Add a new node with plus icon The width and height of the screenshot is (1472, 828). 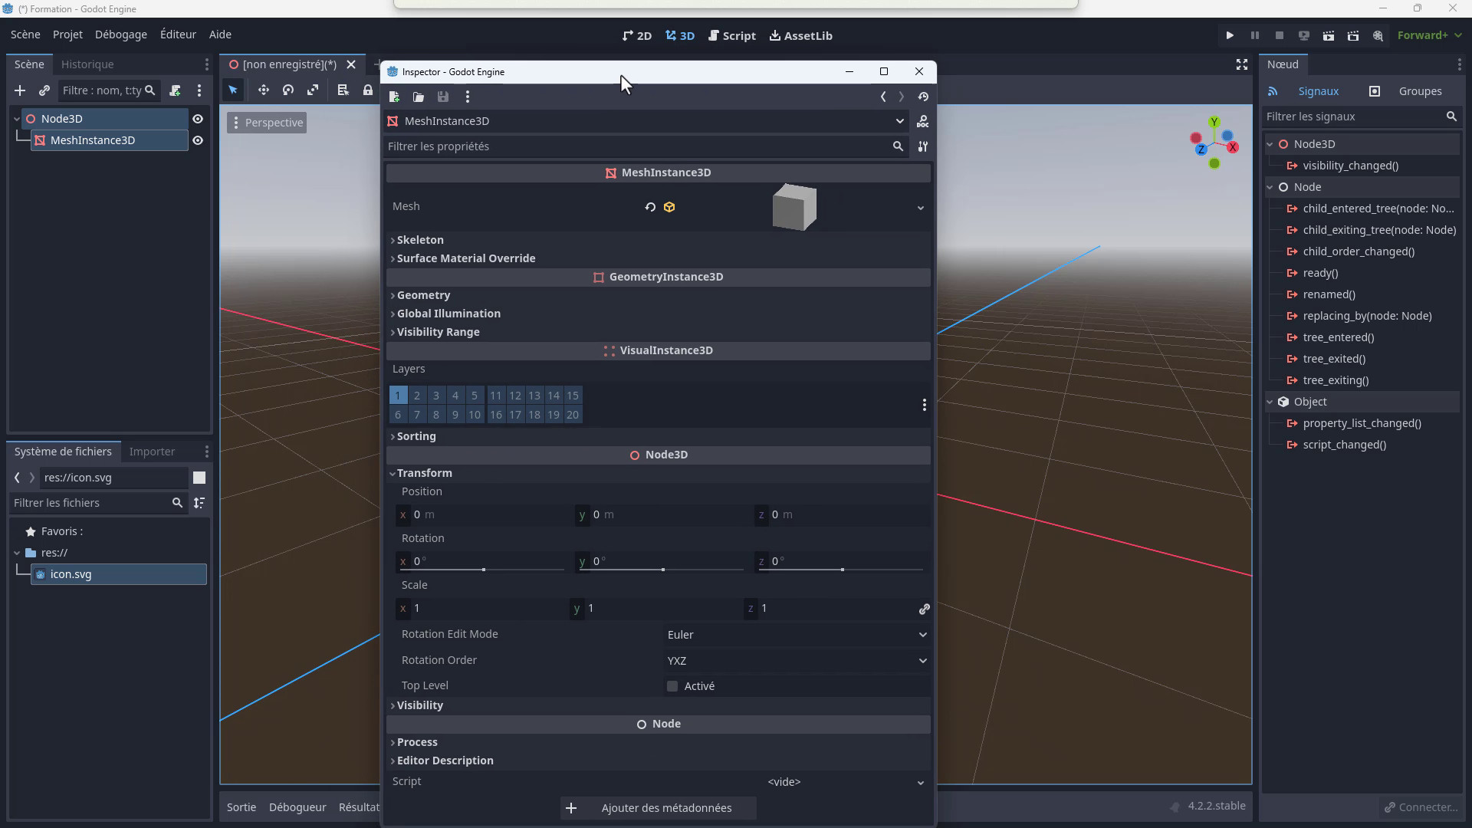click(x=20, y=90)
